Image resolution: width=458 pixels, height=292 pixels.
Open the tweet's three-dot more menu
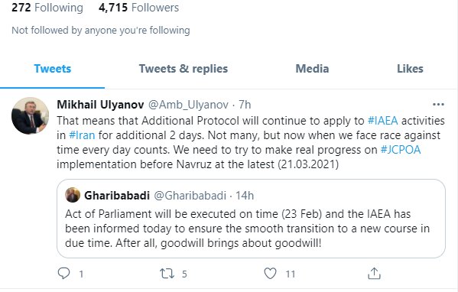[x=438, y=105]
